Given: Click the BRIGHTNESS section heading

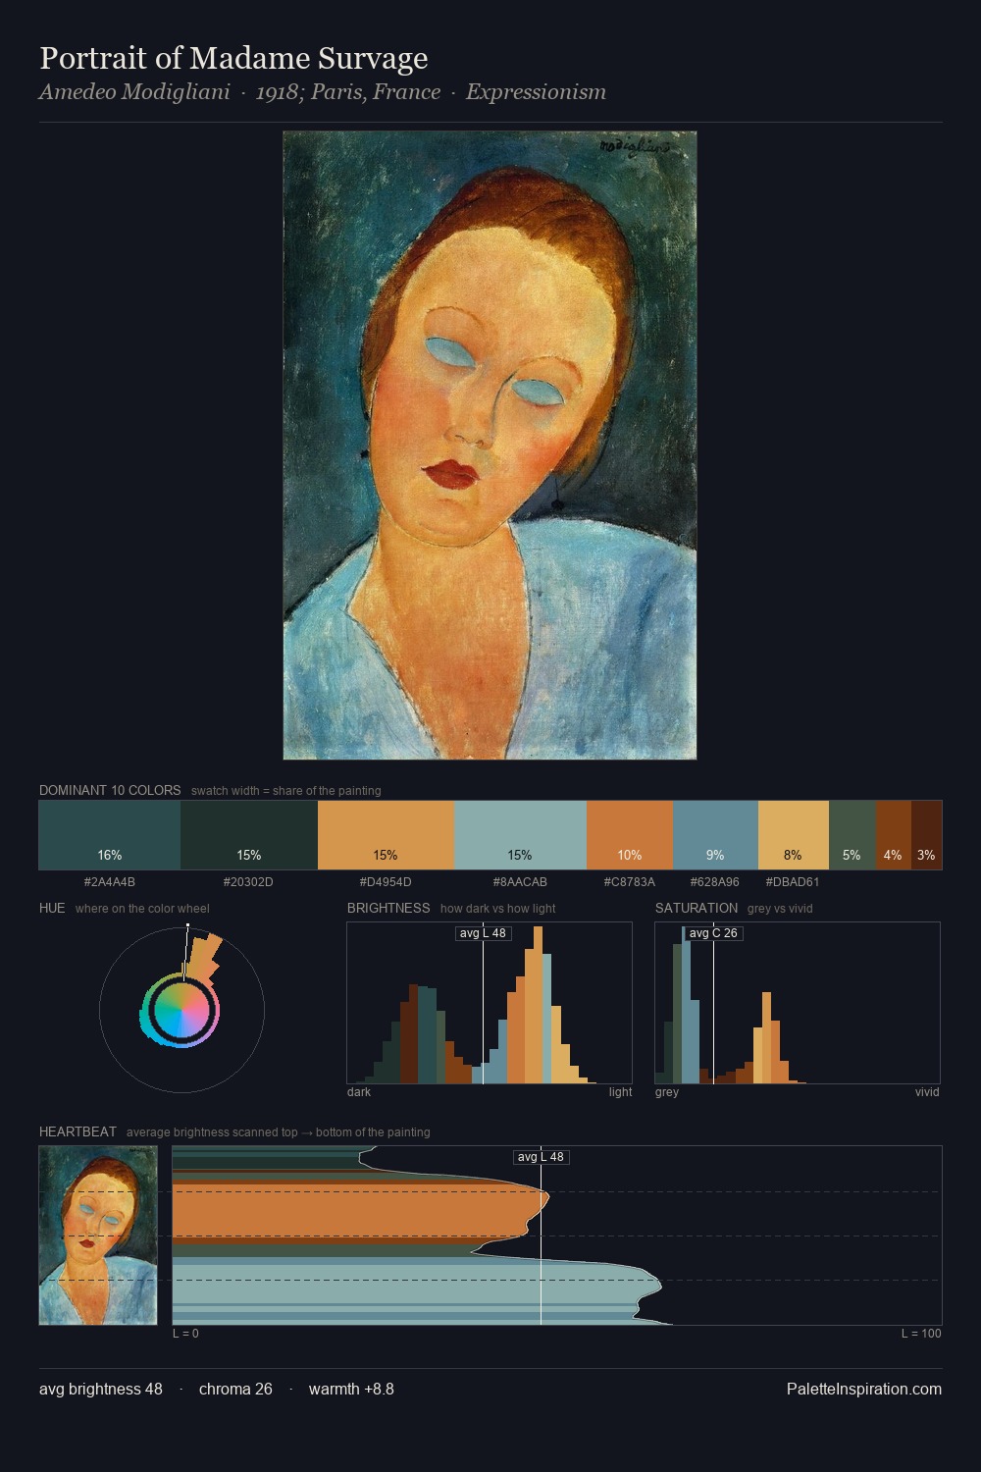Looking at the screenshot, I should tap(388, 908).
